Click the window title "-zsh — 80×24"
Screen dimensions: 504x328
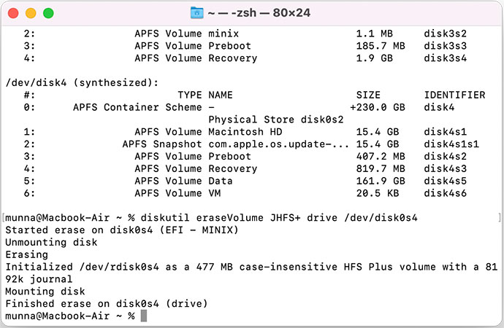tap(261, 12)
